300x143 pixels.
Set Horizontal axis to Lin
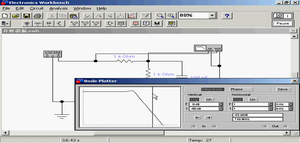coord(253,99)
